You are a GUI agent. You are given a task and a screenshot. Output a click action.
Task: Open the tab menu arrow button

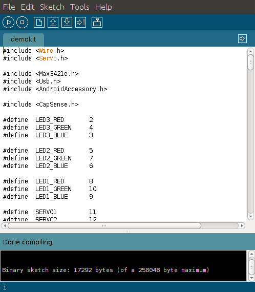click(x=242, y=39)
